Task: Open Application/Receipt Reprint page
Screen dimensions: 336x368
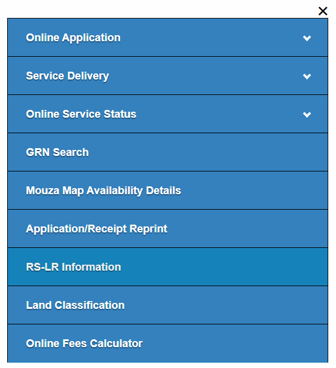Action: click(167, 229)
